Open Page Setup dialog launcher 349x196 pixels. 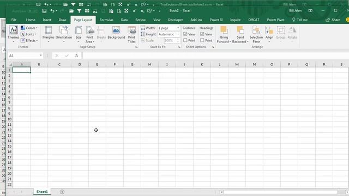[x=136, y=47]
